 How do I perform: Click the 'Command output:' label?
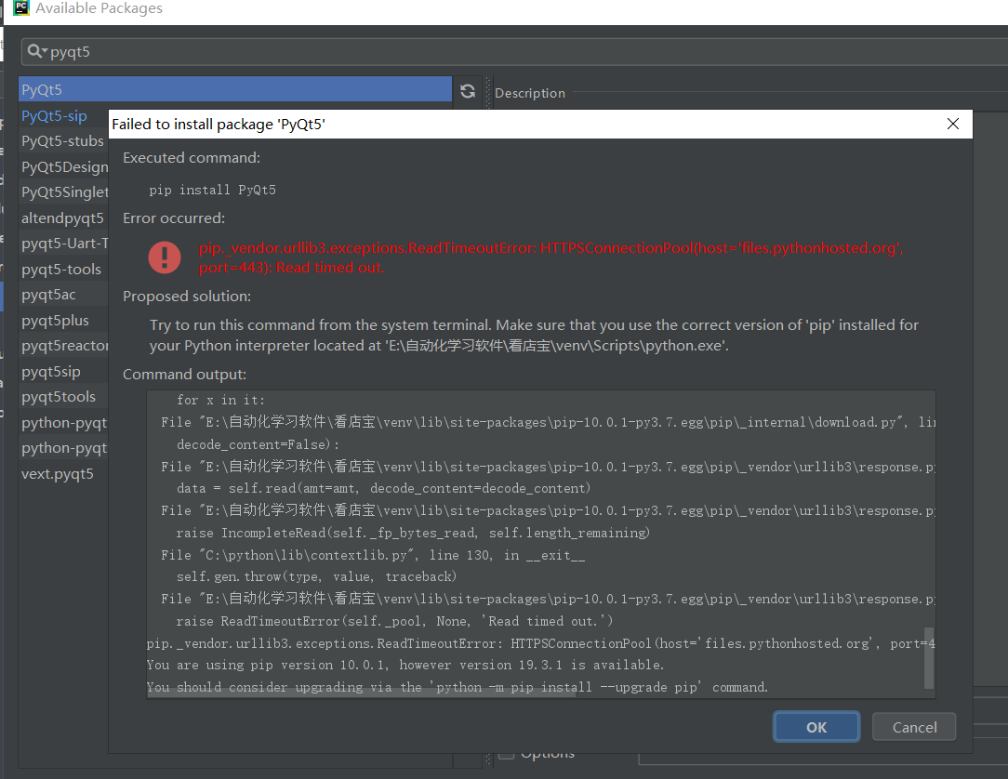(184, 374)
